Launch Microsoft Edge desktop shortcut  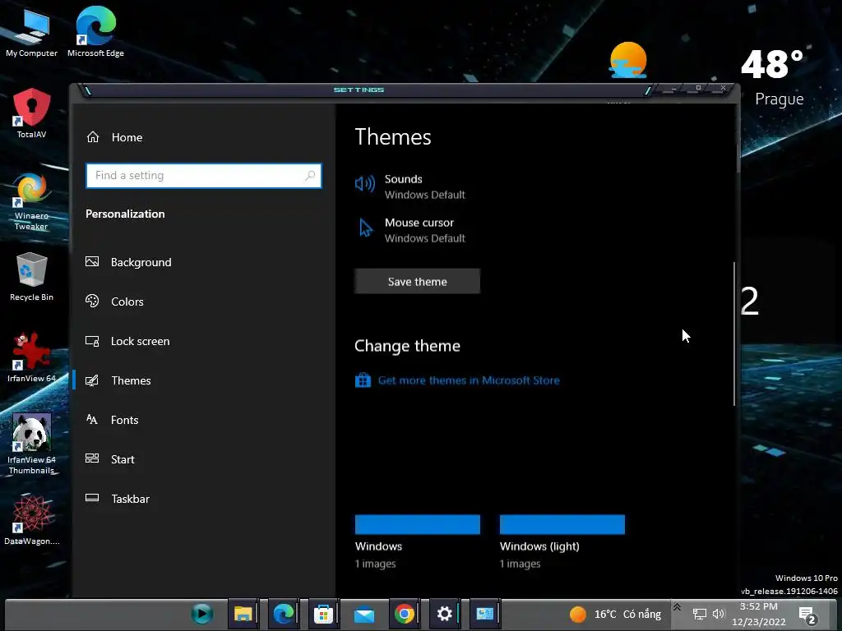[x=95, y=32]
